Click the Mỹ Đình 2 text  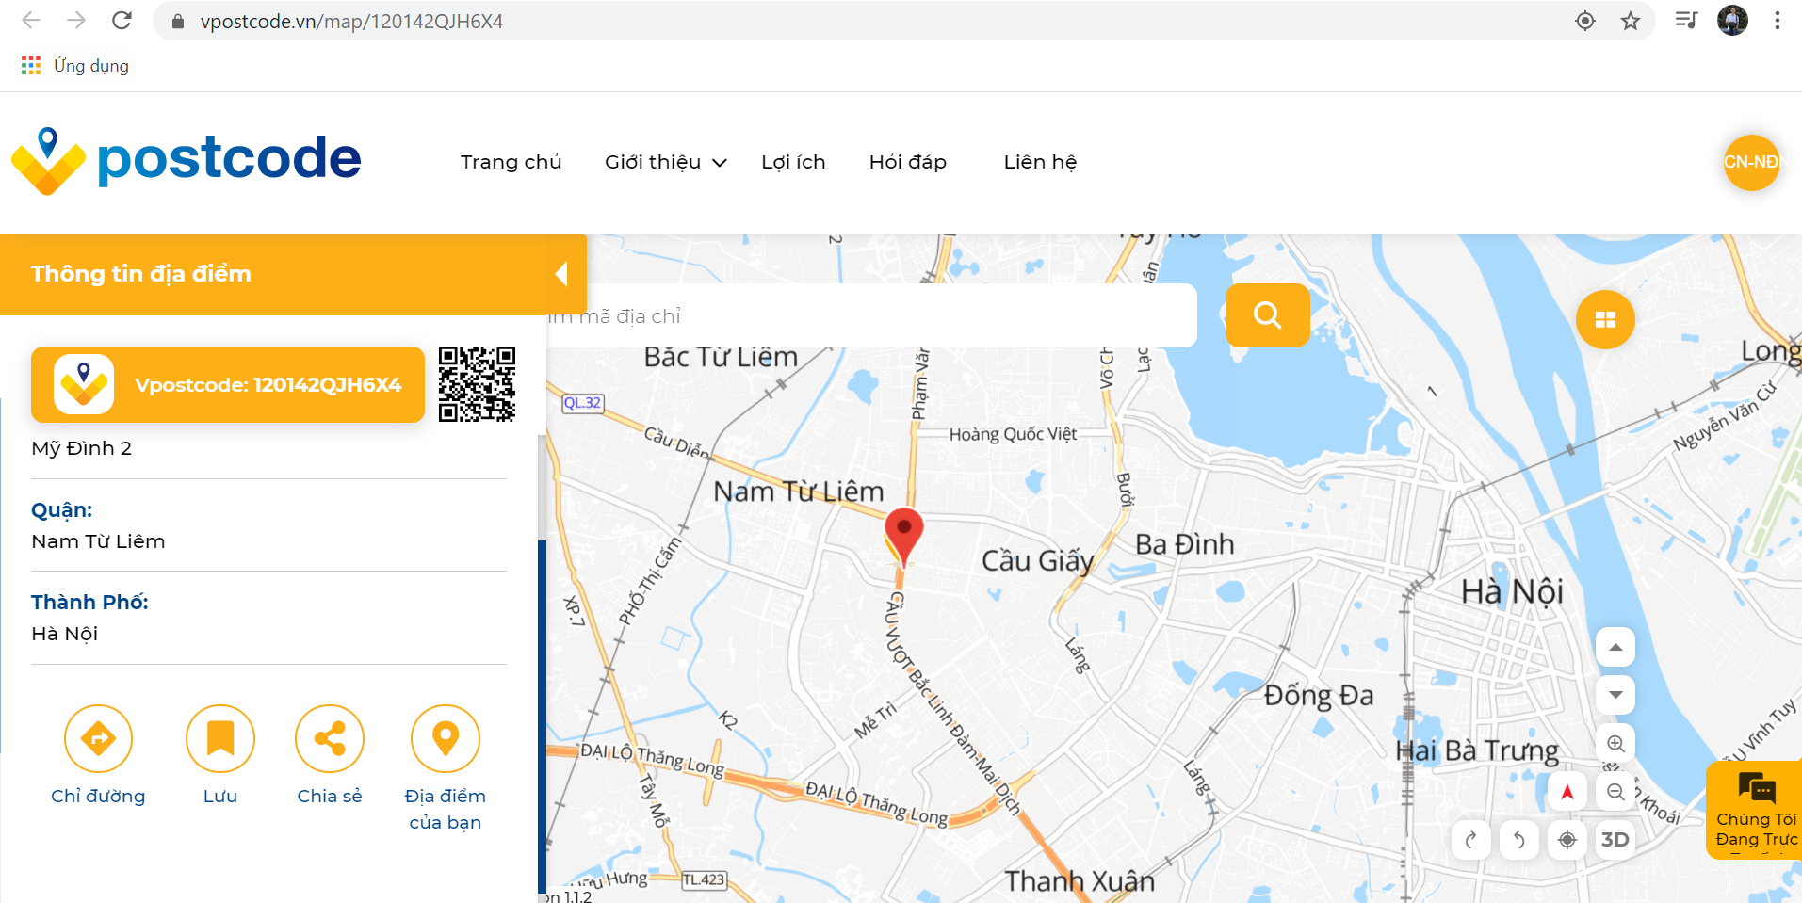(x=81, y=448)
